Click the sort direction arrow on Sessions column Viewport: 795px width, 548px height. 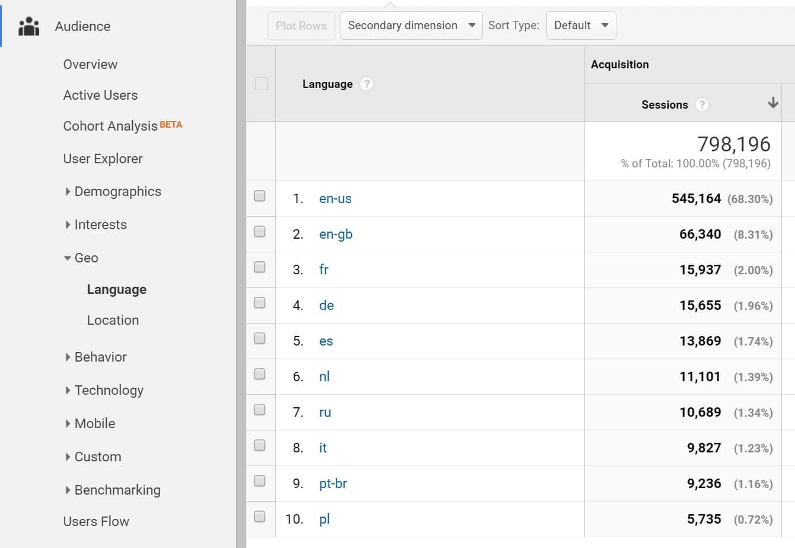773,102
